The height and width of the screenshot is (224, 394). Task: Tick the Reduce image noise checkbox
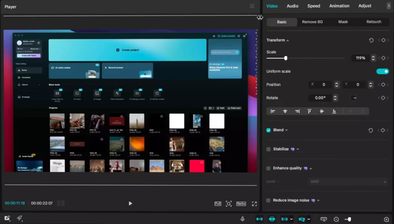(269, 201)
